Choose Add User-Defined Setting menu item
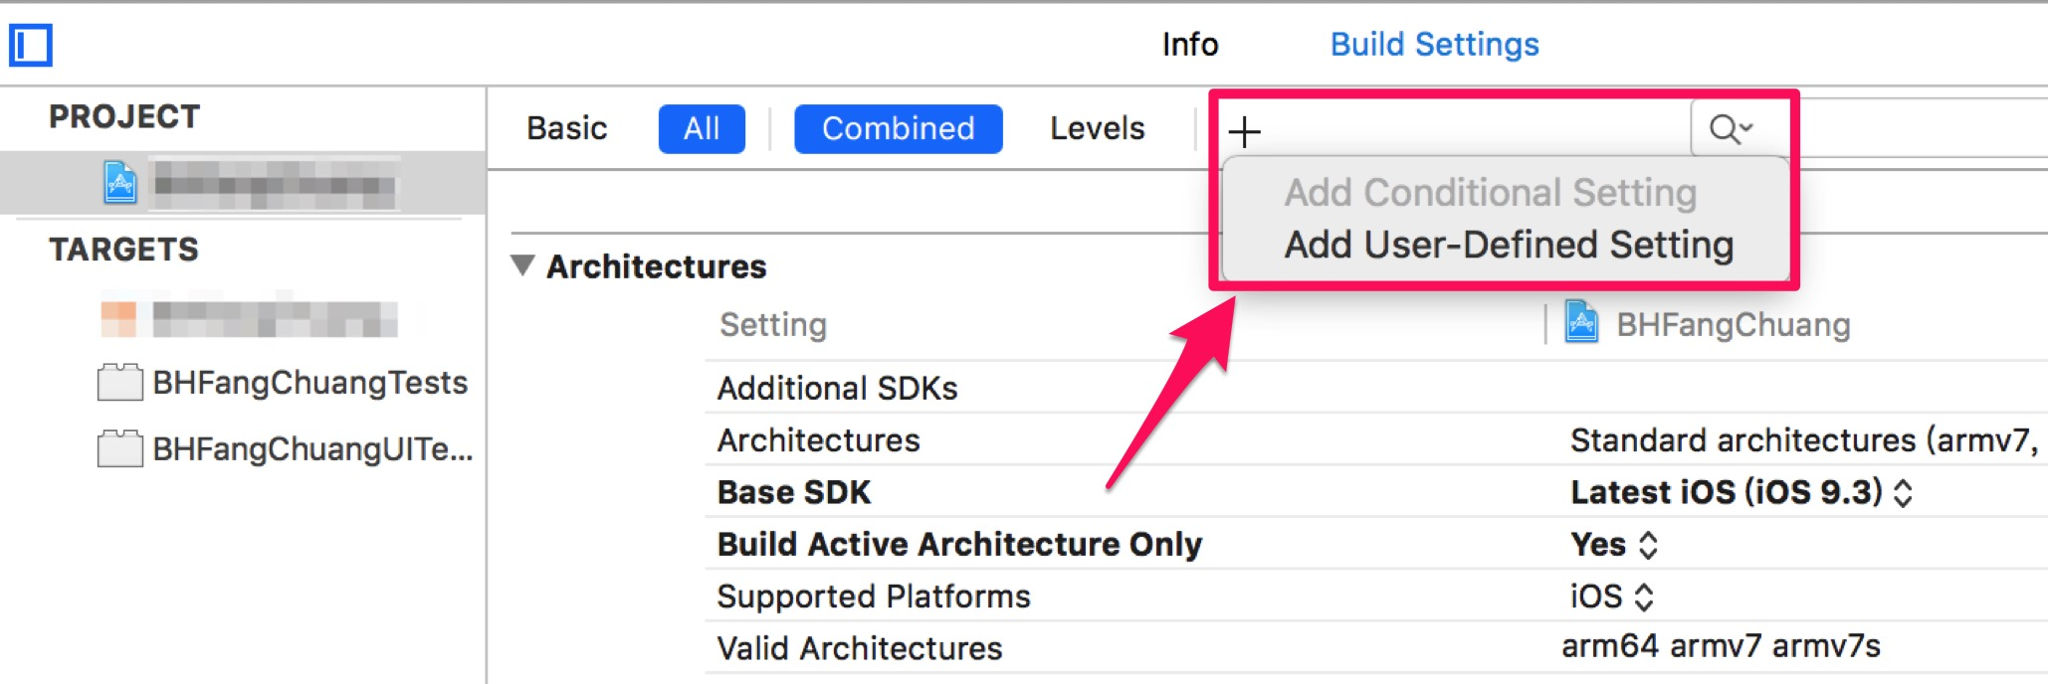 1509,245
